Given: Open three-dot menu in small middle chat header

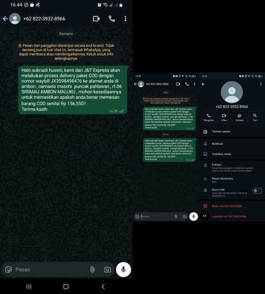Looking at the screenshot, I should click(x=194, y=84).
